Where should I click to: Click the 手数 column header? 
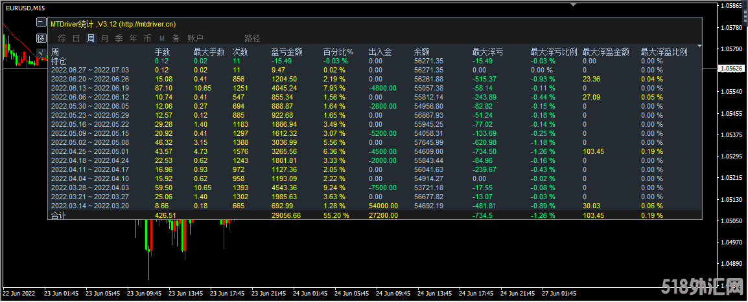coord(163,52)
